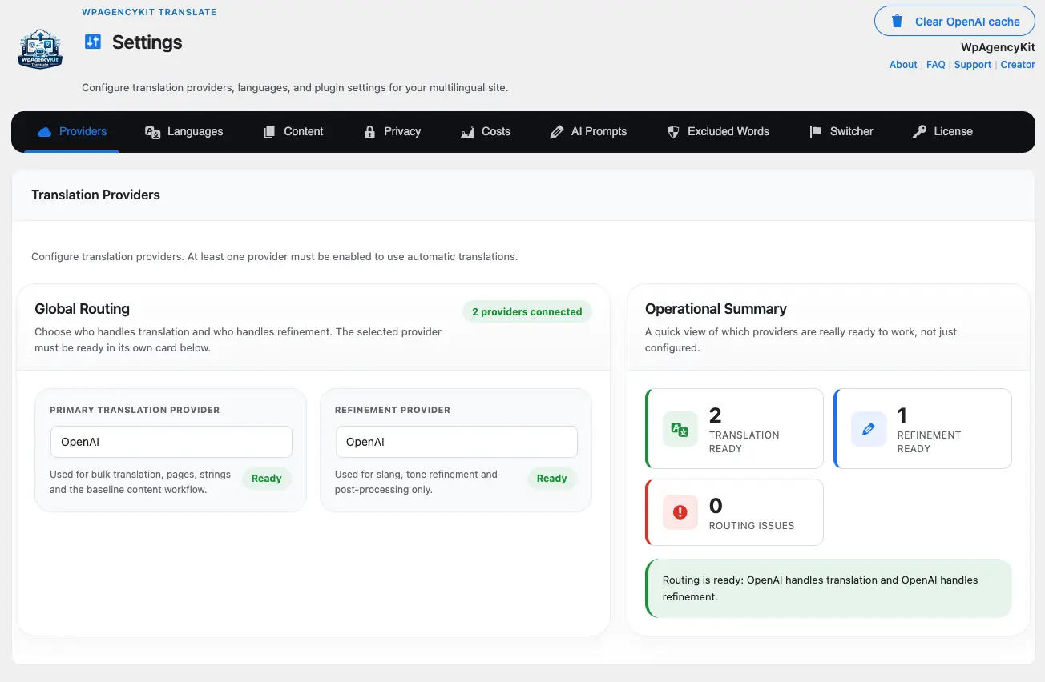Click the chart icon on Costs tab
This screenshot has height=682, width=1045.
click(467, 132)
